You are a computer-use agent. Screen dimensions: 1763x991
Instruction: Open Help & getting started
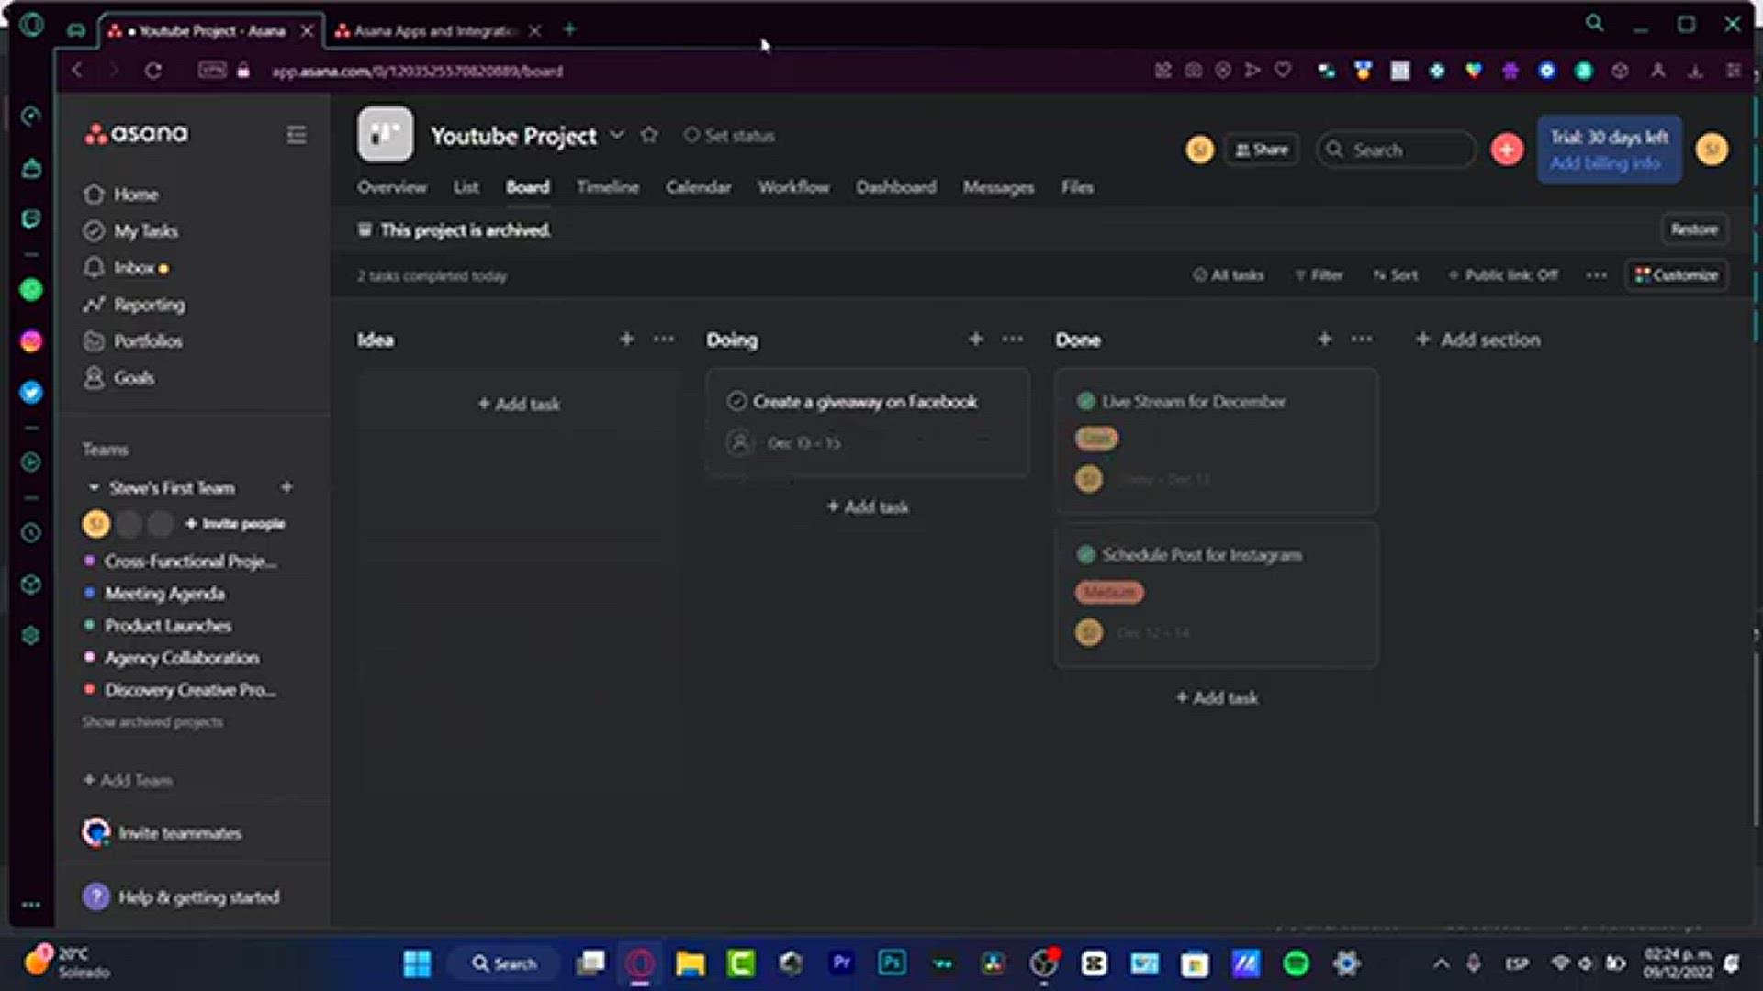[182, 897]
